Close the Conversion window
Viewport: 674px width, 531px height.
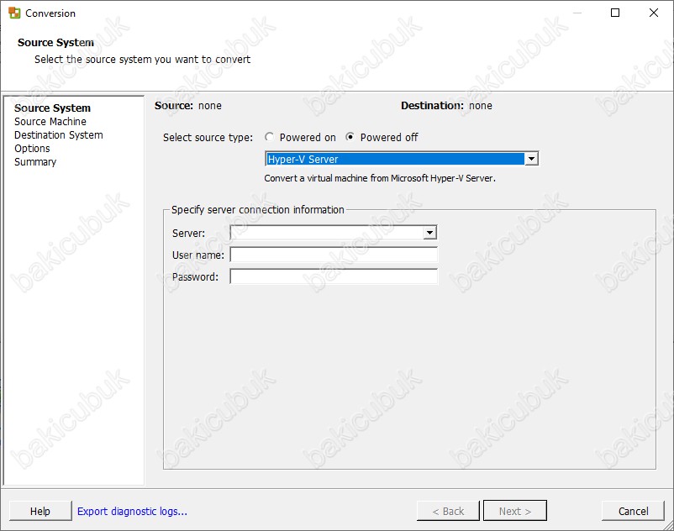pyautogui.click(x=653, y=13)
